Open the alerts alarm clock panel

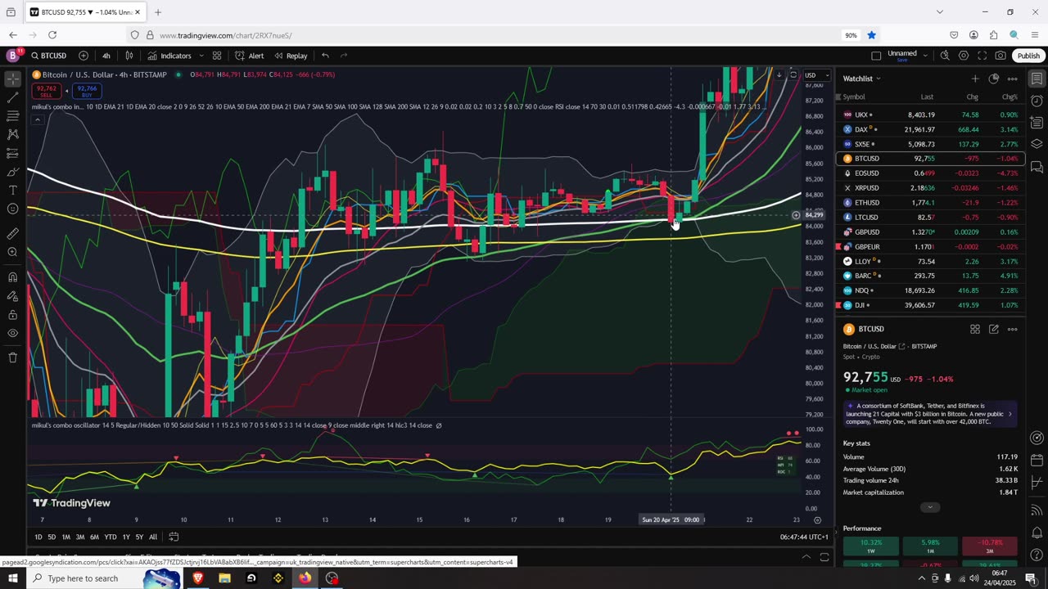pyautogui.click(x=1037, y=101)
